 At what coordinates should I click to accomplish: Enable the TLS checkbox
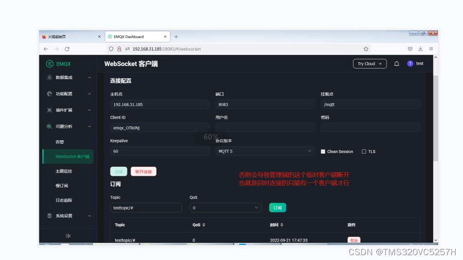point(364,152)
